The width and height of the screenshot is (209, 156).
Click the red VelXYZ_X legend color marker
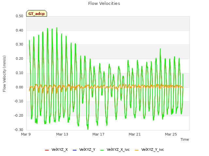[47, 150]
